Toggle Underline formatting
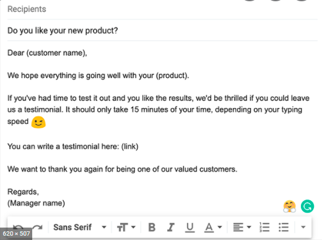The width and height of the screenshot is (322, 240). click(189, 228)
